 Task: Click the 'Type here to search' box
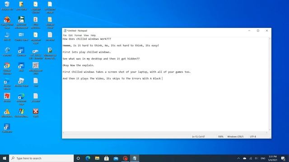pos(41,158)
